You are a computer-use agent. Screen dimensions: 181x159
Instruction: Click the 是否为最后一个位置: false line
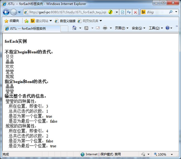point(33,121)
